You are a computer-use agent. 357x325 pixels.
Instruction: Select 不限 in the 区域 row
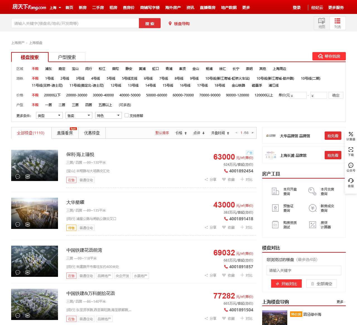[x=35, y=69]
